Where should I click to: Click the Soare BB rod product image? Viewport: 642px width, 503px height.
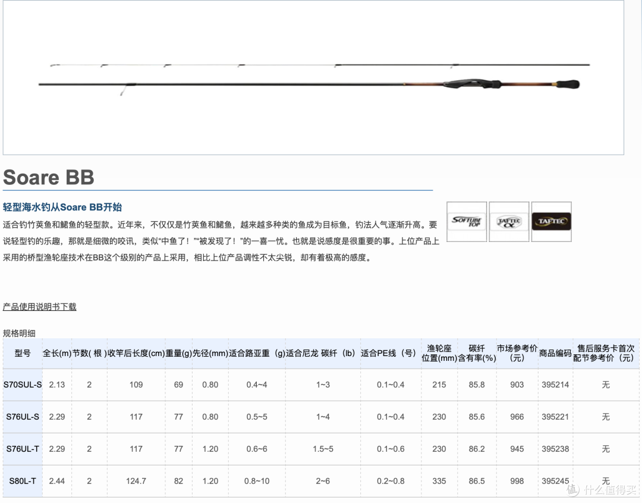click(x=314, y=77)
